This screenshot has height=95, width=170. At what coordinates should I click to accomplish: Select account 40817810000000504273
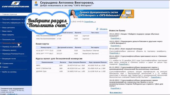[46, 36]
